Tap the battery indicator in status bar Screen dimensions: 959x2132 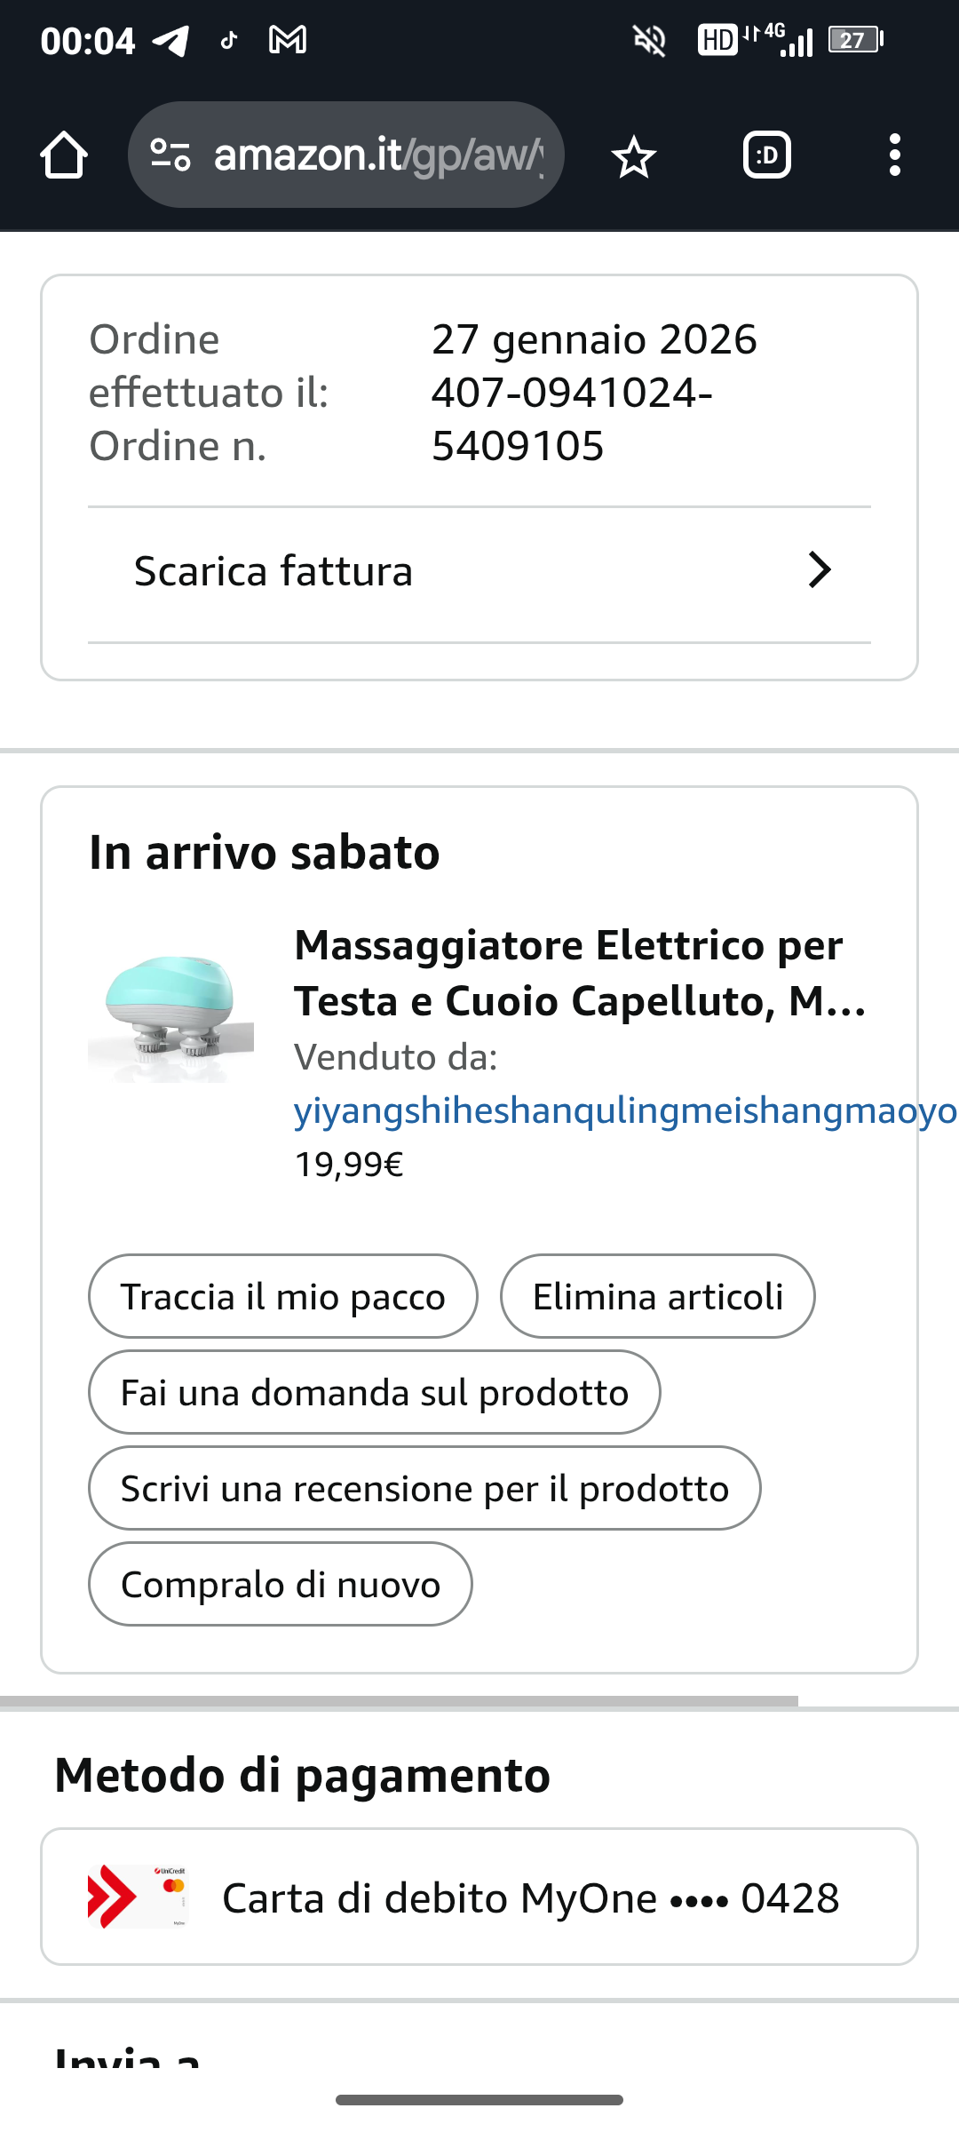point(855,40)
